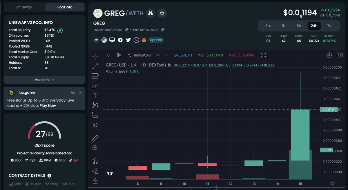The height and width of the screenshot is (190, 348).
Task: Switch to the Swap tab
Action: (x=24, y=7)
